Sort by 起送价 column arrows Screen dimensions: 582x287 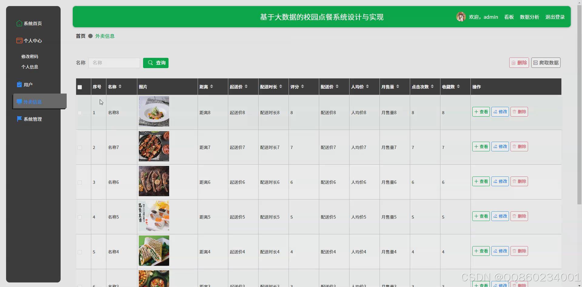[246, 87]
